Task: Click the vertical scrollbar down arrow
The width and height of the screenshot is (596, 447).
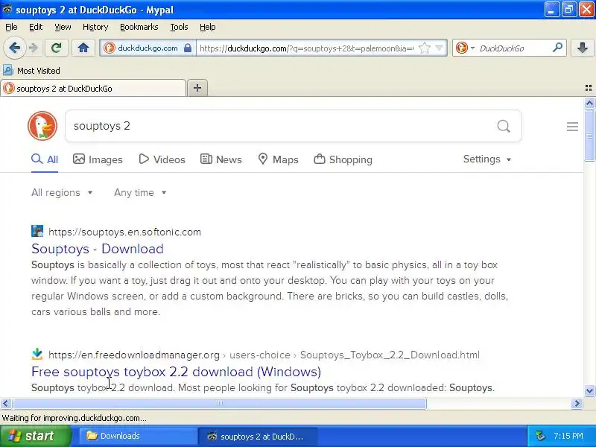Action: pos(589,390)
